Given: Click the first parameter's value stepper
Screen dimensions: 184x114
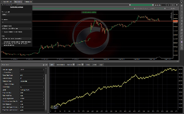Looking at the screenshot, I should pos(44,69).
